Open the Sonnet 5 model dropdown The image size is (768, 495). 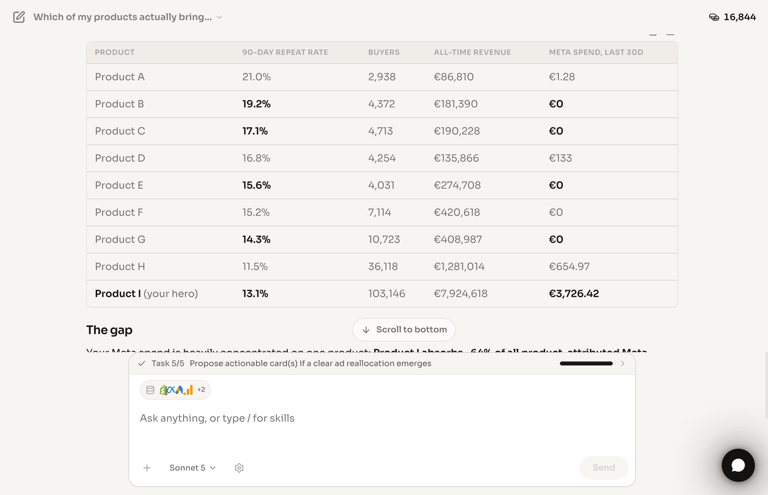[193, 468]
